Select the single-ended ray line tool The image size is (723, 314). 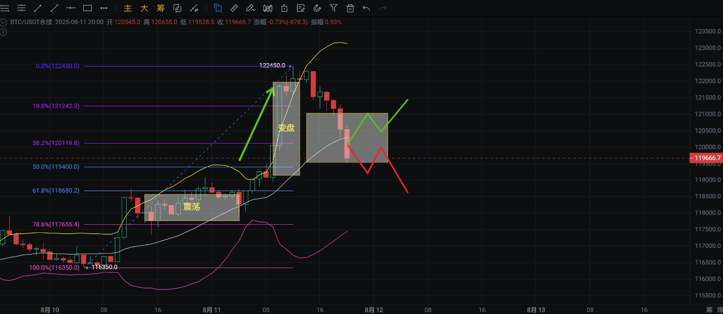pyautogui.click(x=54, y=8)
